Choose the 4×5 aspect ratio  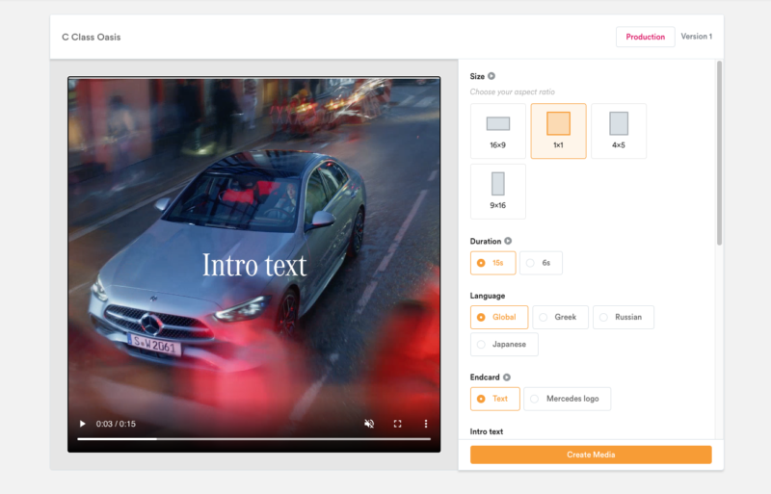(618, 131)
